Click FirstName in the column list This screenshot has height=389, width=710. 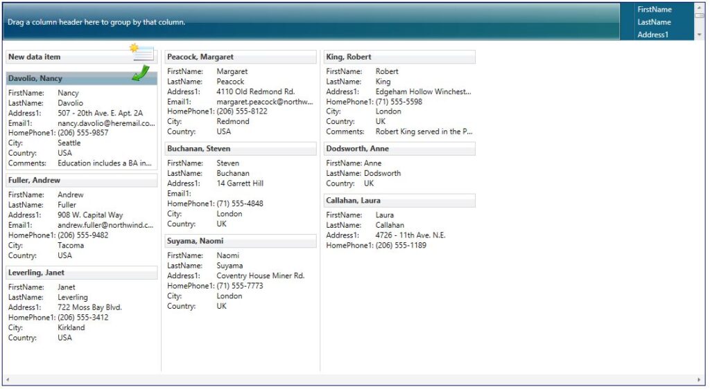[655, 10]
